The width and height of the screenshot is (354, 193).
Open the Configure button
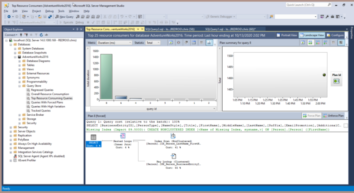[335, 35]
